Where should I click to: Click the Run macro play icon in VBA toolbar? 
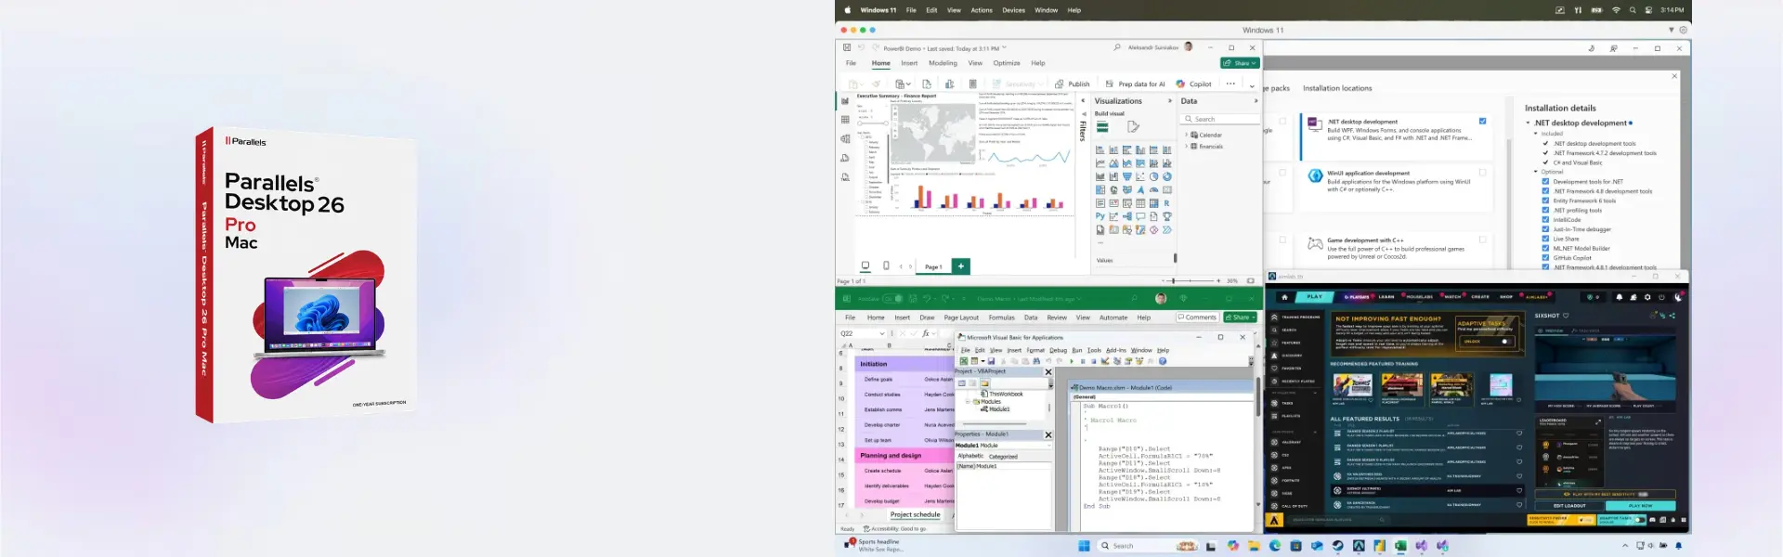click(1071, 361)
